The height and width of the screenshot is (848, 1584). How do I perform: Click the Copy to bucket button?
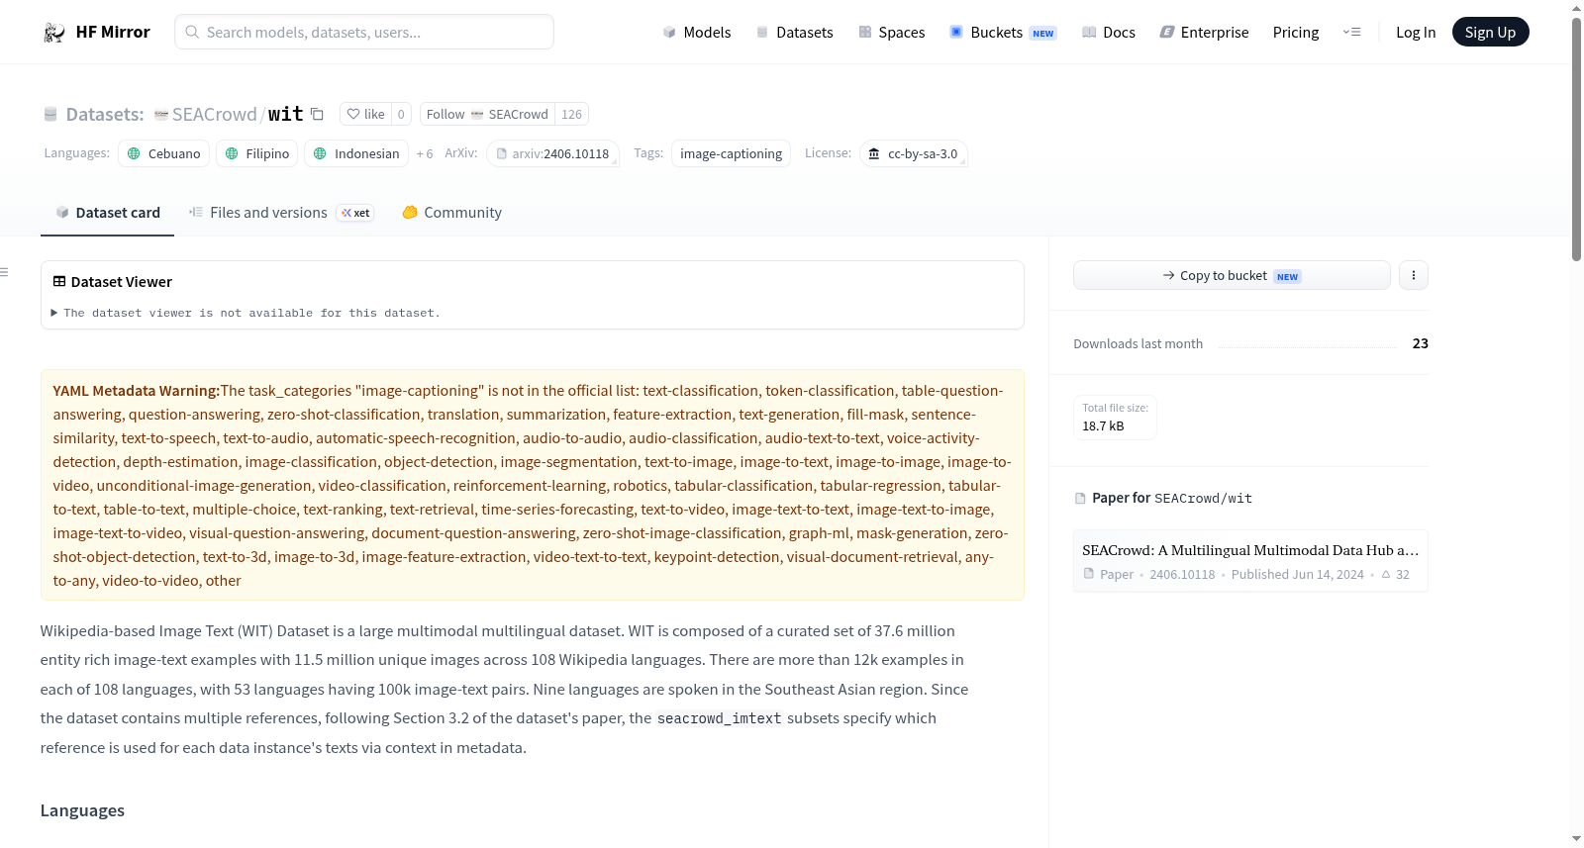click(x=1232, y=275)
